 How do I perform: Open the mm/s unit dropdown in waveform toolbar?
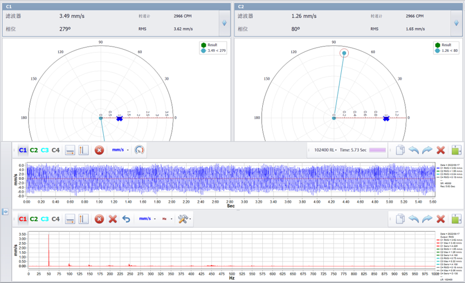click(x=120, y=150)
